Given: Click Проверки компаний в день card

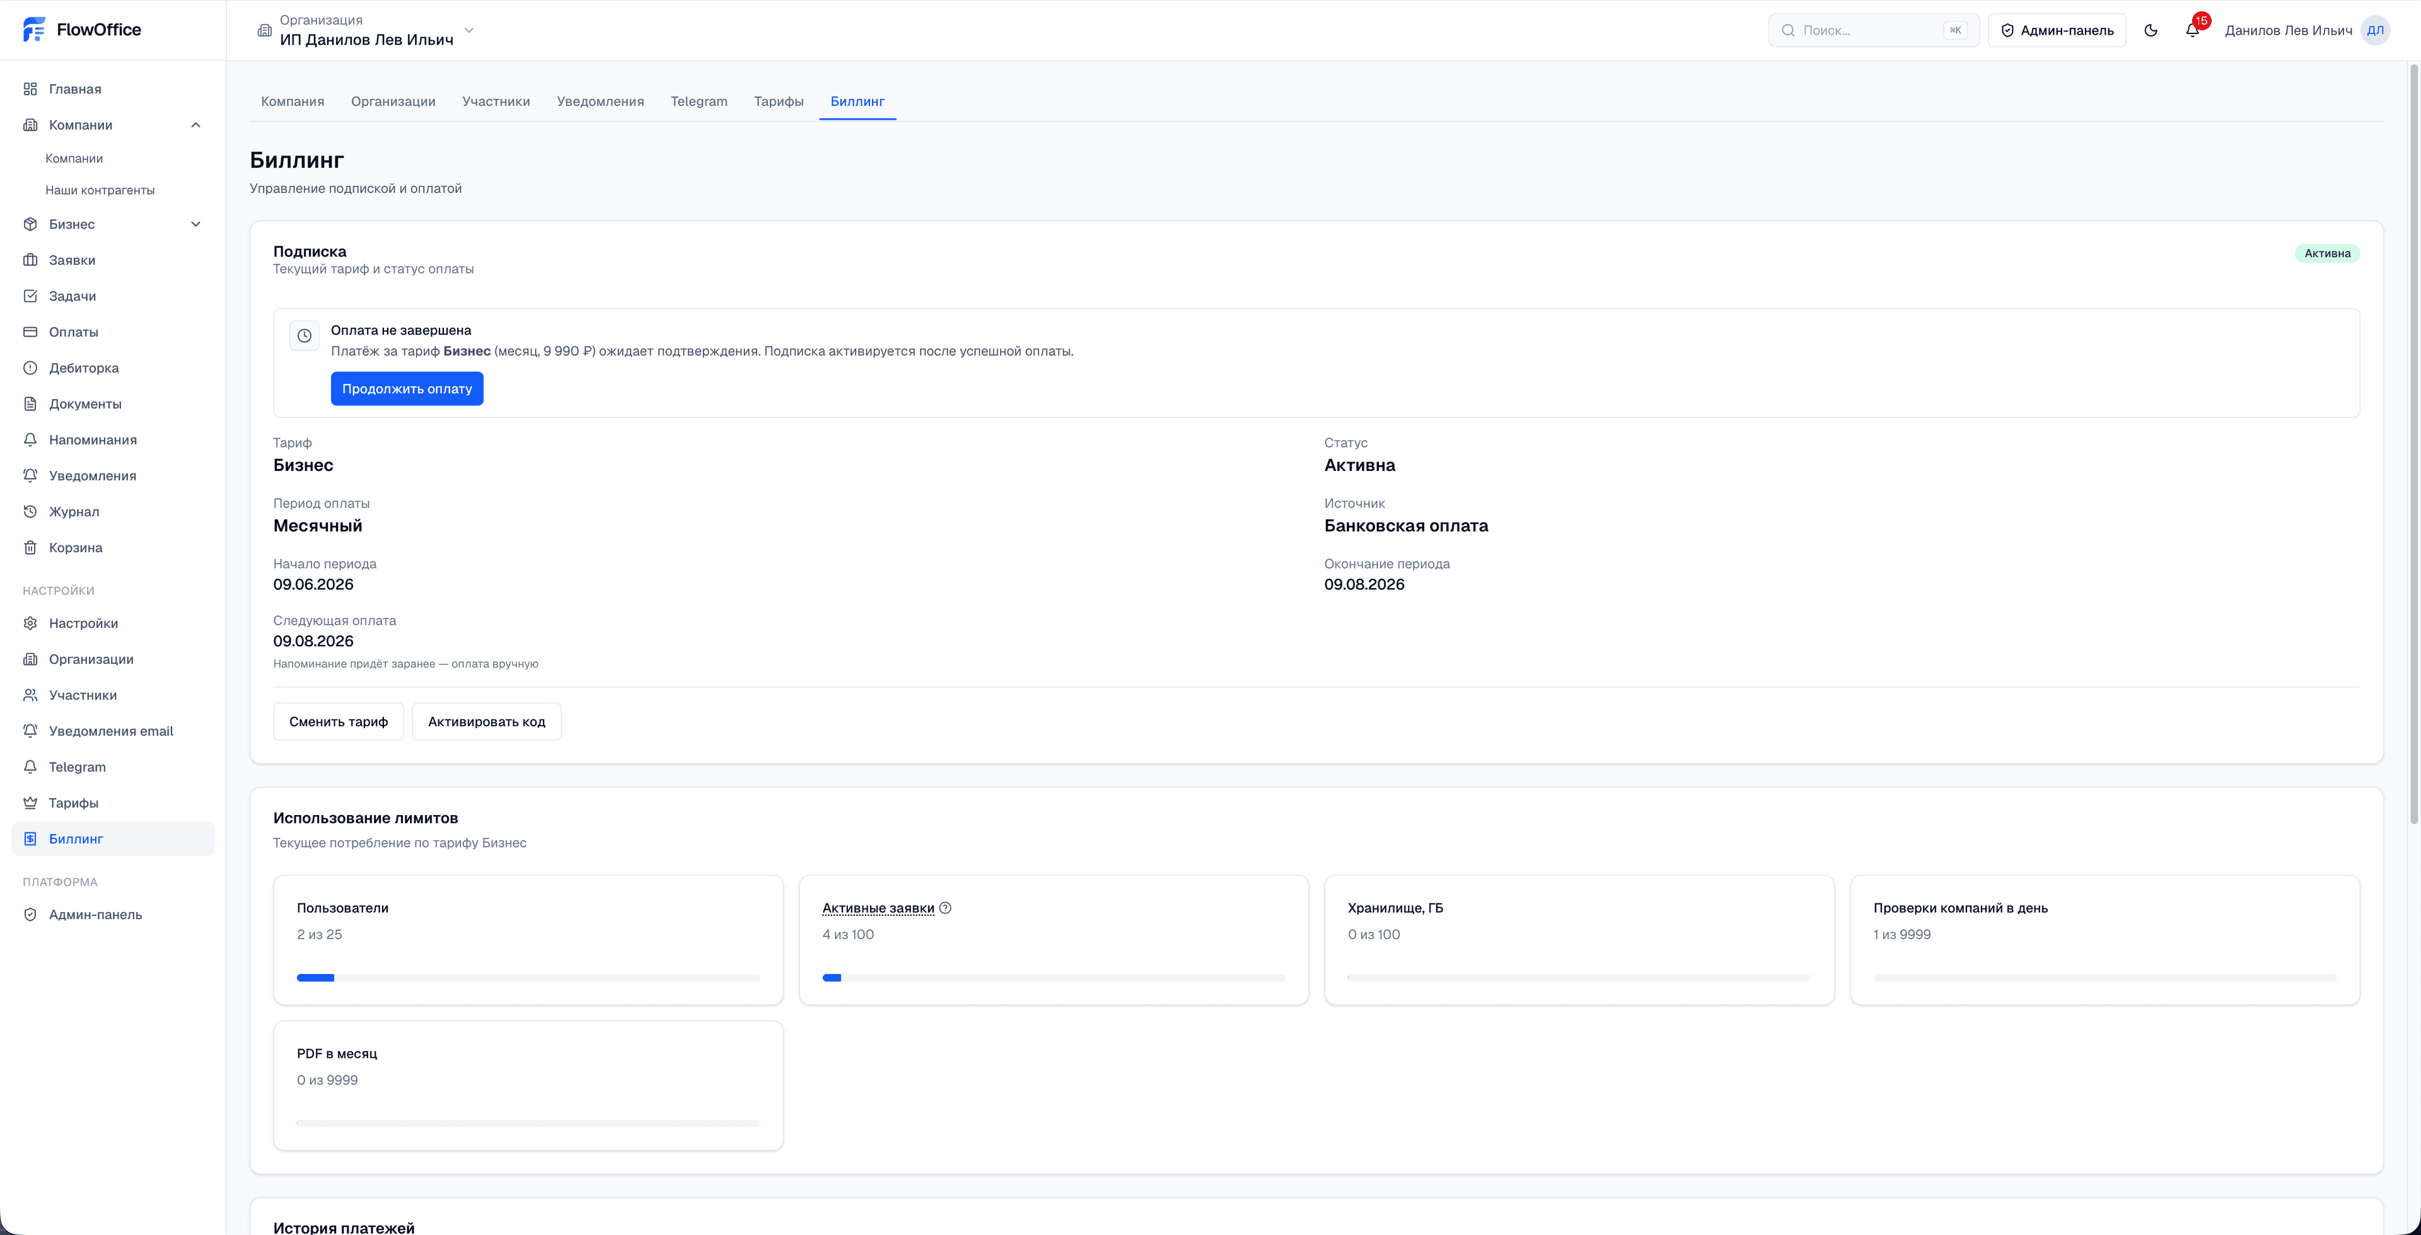Looking at the screenshot, I should pyautogui.click(x=2105, y=940).
